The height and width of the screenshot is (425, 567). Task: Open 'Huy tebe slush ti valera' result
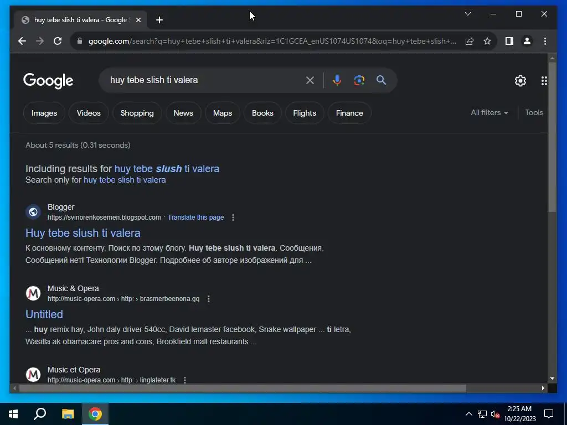[x=83, y=233]
